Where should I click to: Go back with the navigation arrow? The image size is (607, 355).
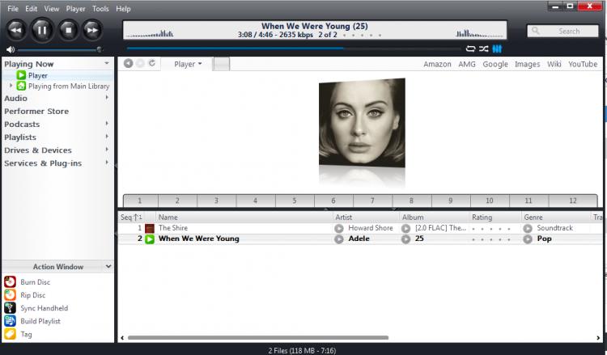coord(128,63)
